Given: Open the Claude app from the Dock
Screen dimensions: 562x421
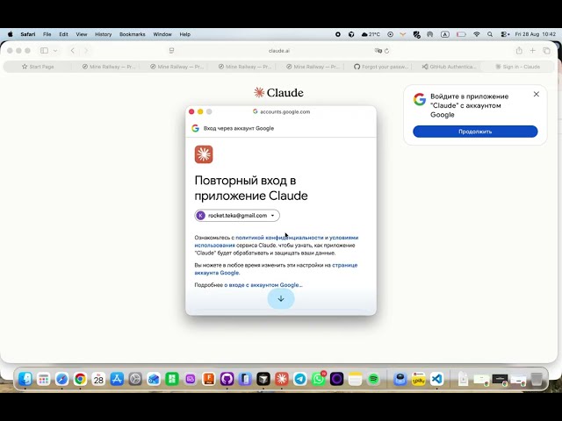Looking at the screenshot, I should (282, 379).
